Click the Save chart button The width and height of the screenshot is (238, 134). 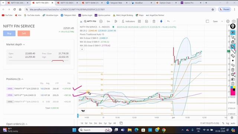point(215,22)
